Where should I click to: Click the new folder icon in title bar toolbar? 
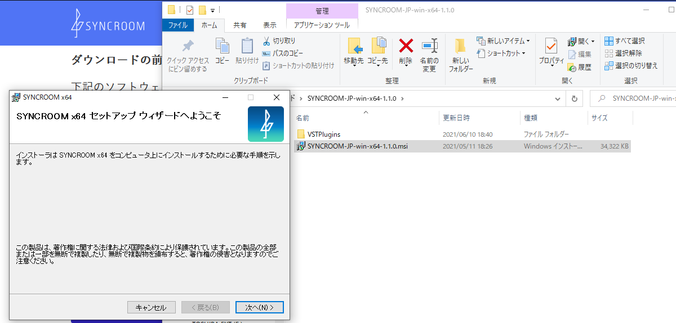[x=202, y=10]
